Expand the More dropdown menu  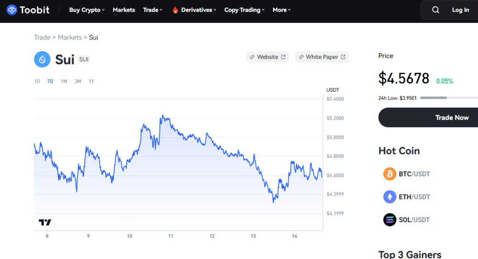click(x=282, y=10)
